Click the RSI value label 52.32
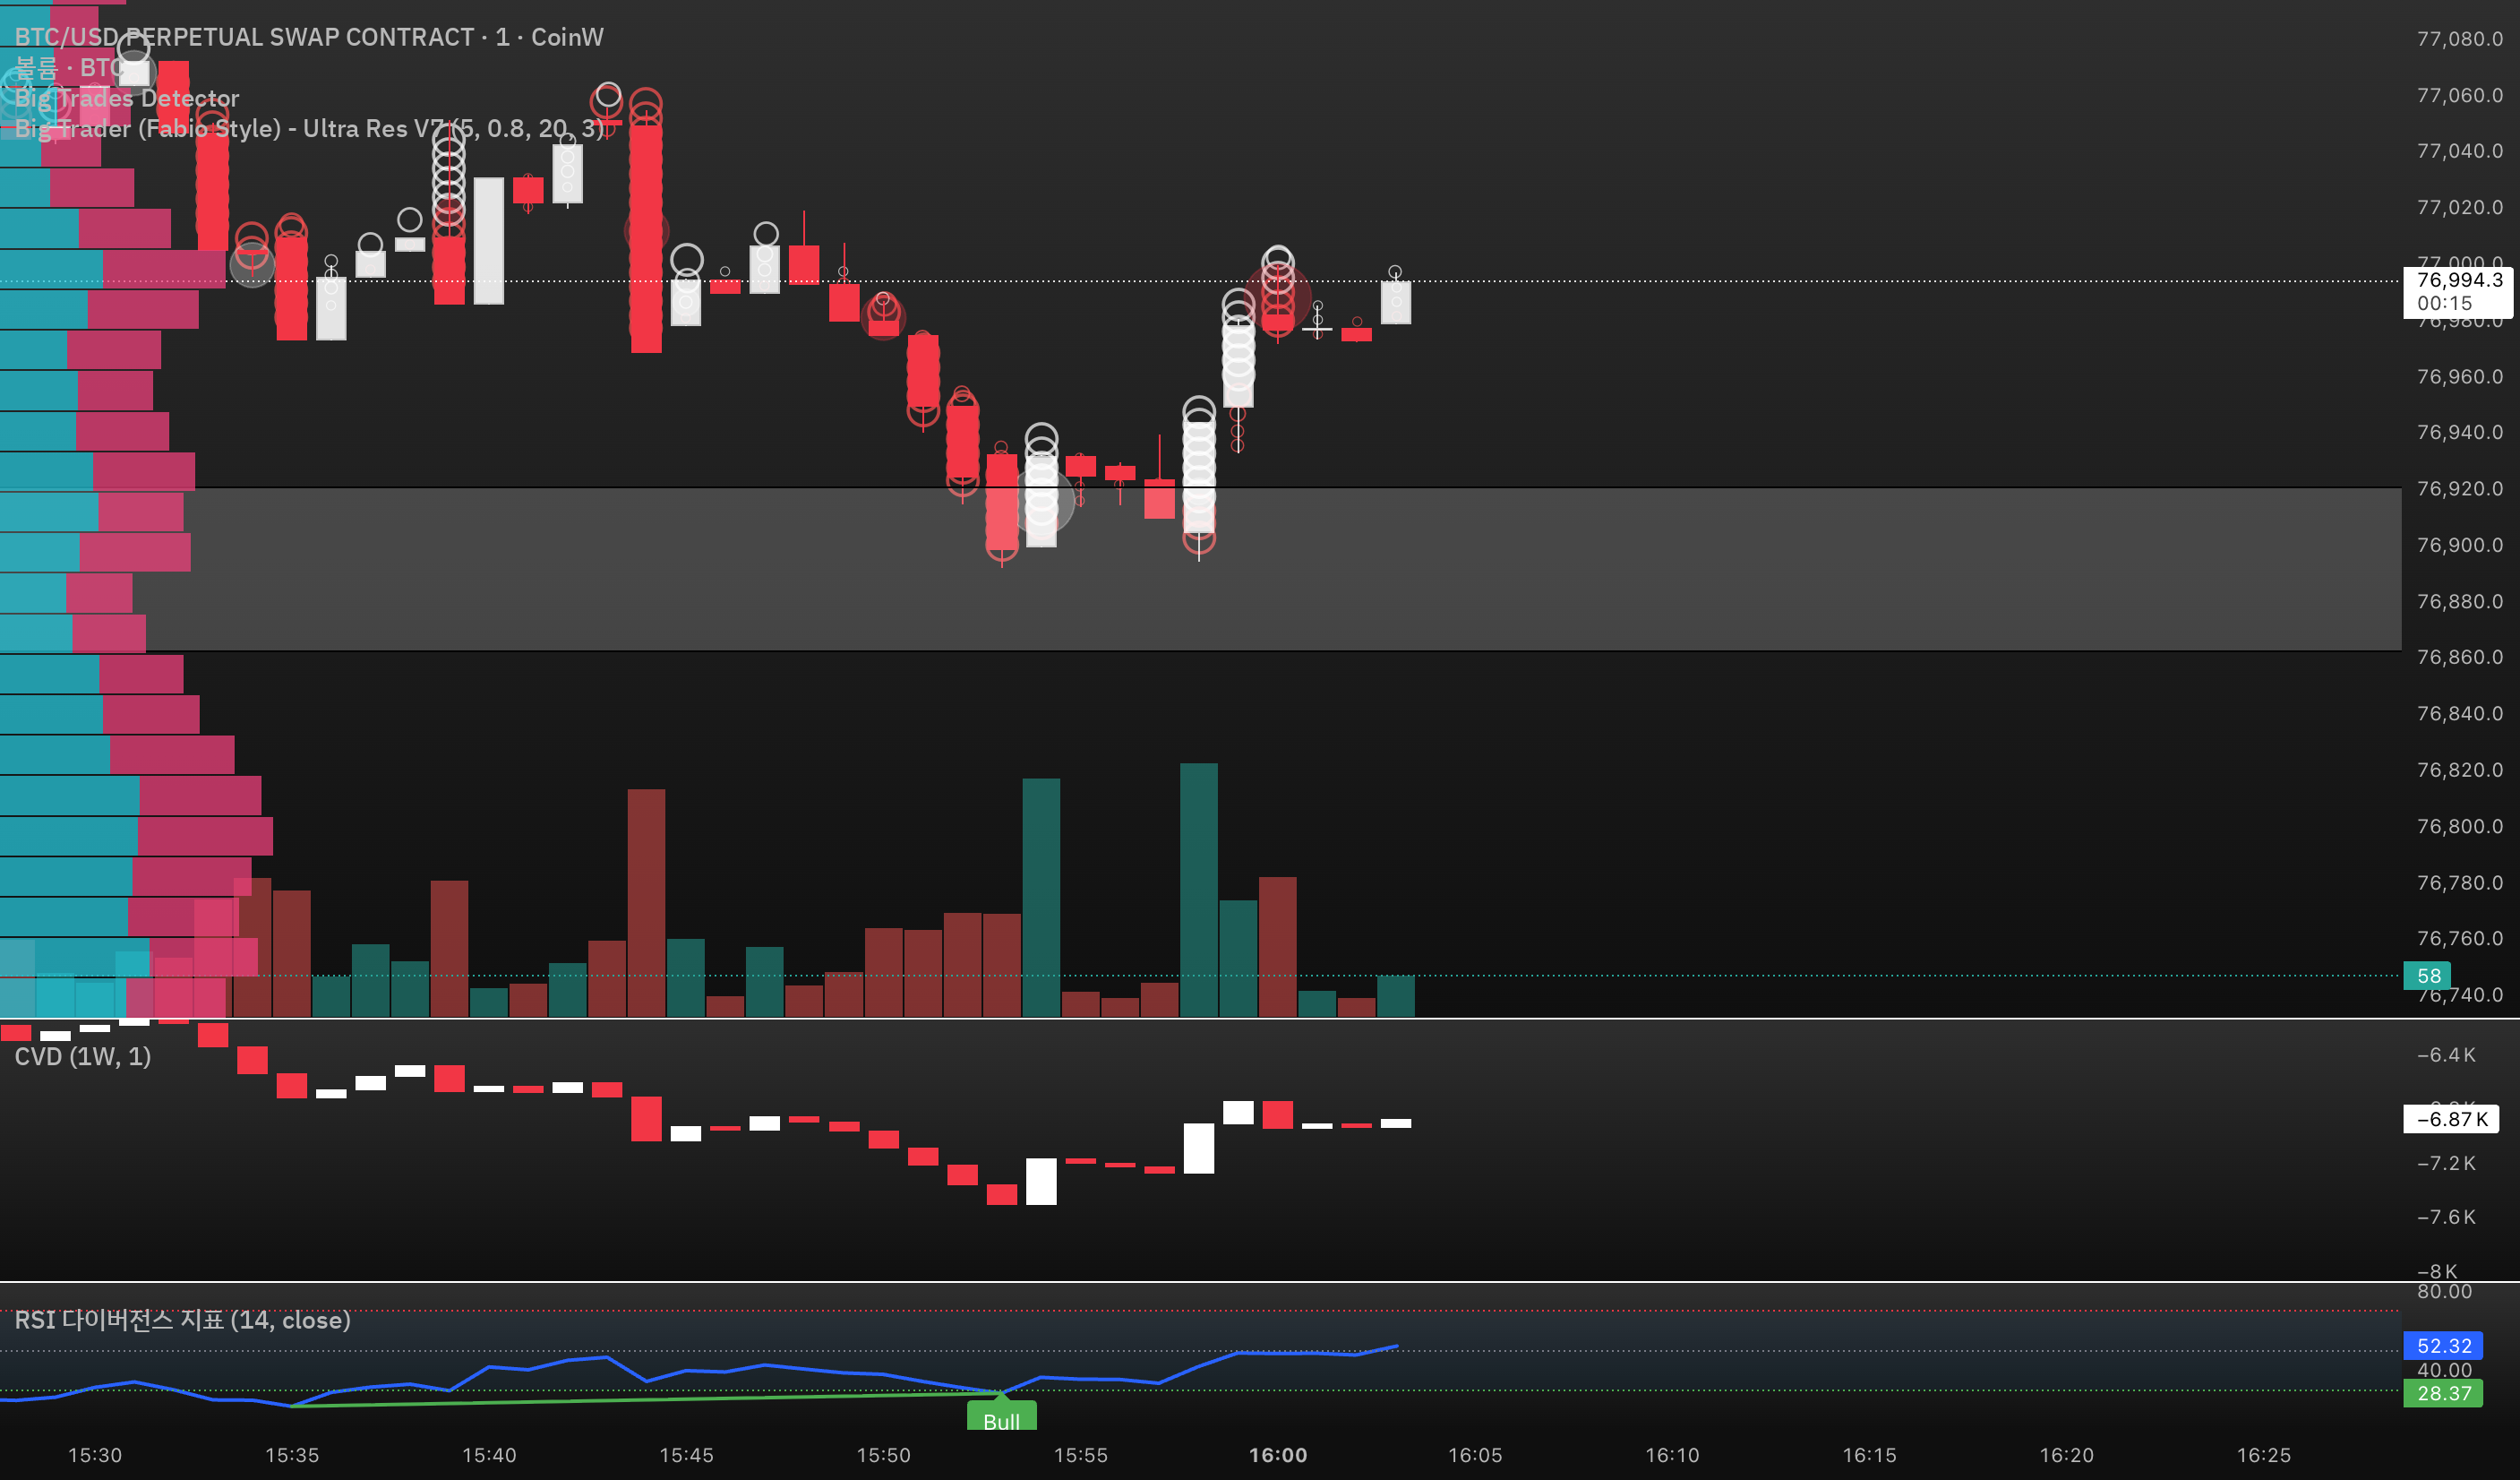This screenshot has width=2520, height=1480. (2443, 1346)
